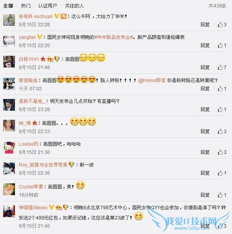232x234 pixels.
Task: Click thumbs-up on 白杨1541's comment
Action: point(222,67)
